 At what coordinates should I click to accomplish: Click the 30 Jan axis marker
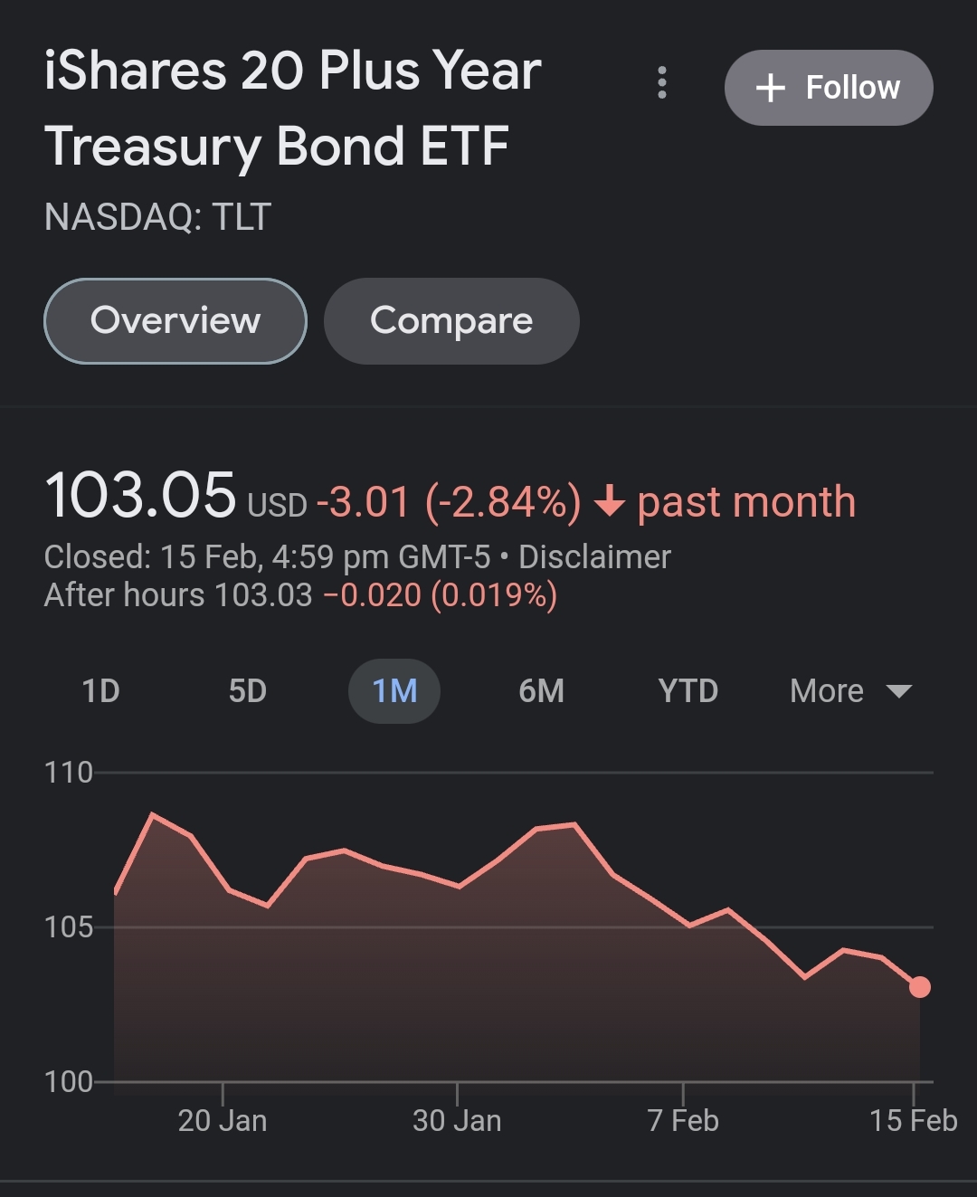(x=457, y=1120)
